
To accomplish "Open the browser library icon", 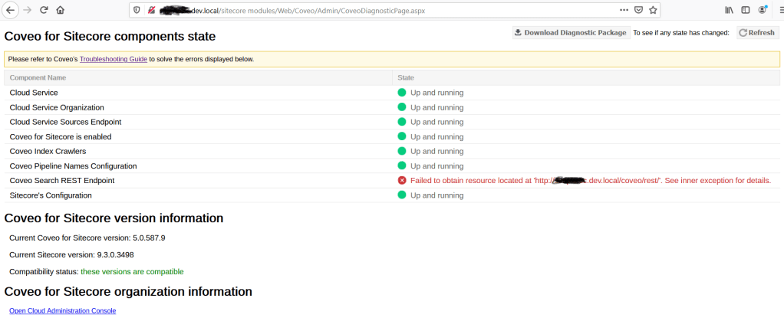I will point(730,10).
